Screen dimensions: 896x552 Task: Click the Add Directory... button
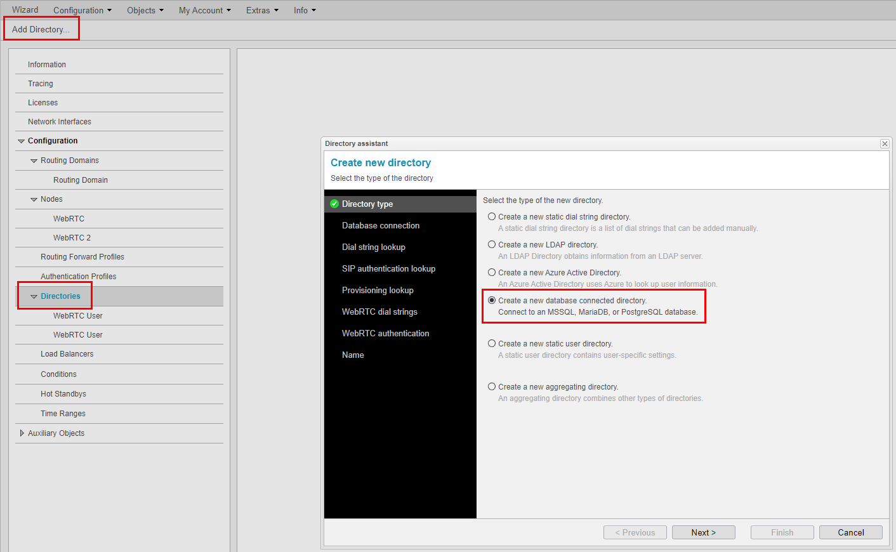[x=41, y=29]
